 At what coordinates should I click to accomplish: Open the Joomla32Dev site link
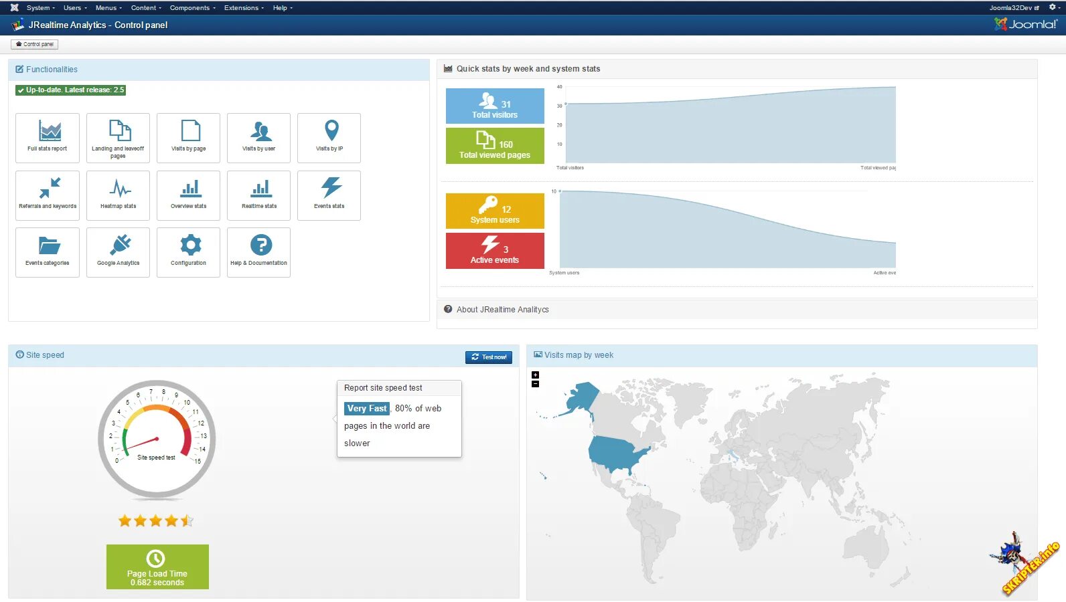tap(1014, 8)
